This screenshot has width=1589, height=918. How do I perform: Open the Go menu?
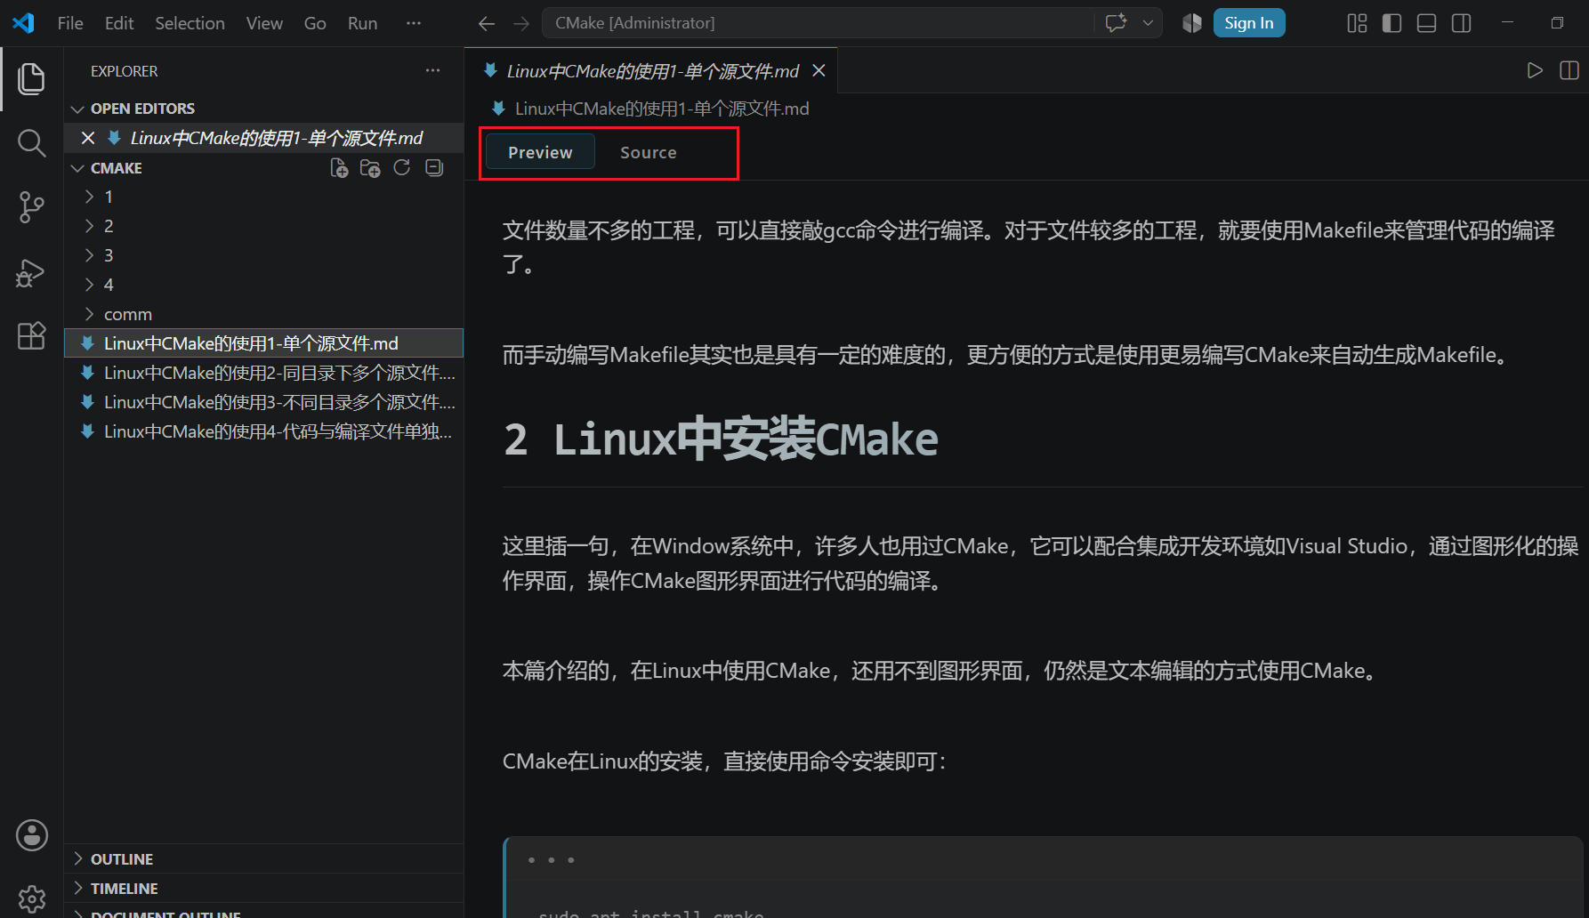click(315, 23)
